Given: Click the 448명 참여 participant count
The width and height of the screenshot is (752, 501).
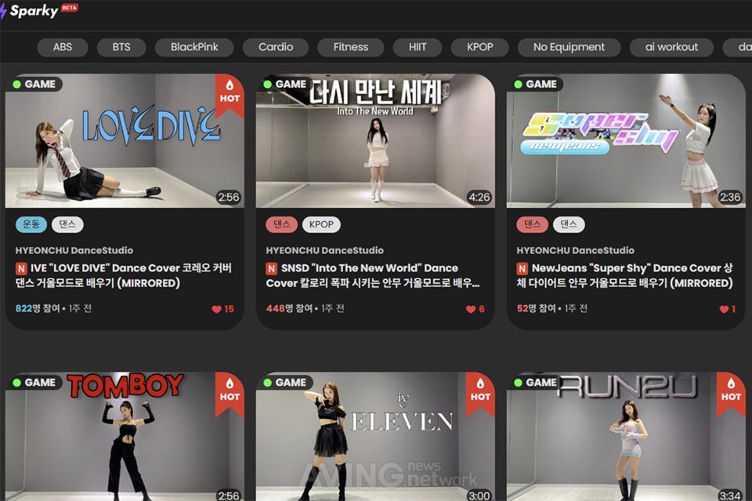Looking at the screenshot, I should pos(289,308).
